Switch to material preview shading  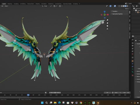(125, 6)
